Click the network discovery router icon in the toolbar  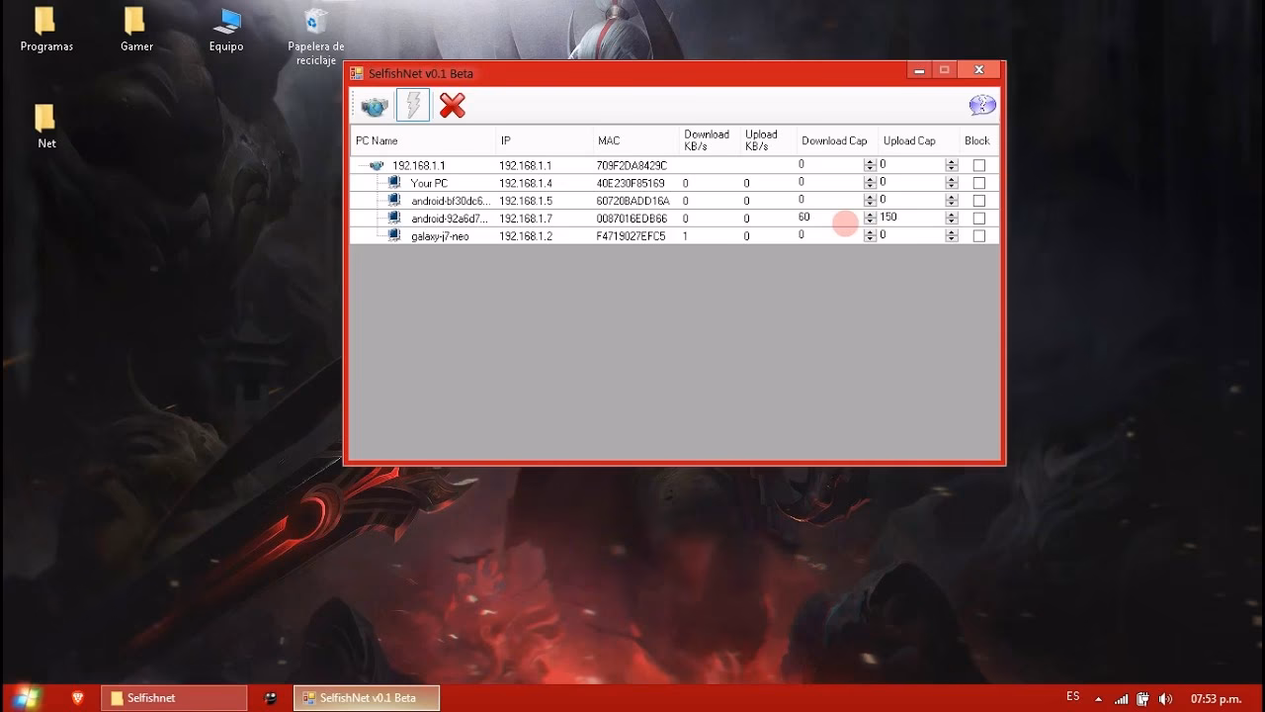[375, 106]
